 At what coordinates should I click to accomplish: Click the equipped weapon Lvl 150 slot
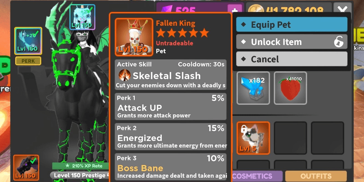28,41
